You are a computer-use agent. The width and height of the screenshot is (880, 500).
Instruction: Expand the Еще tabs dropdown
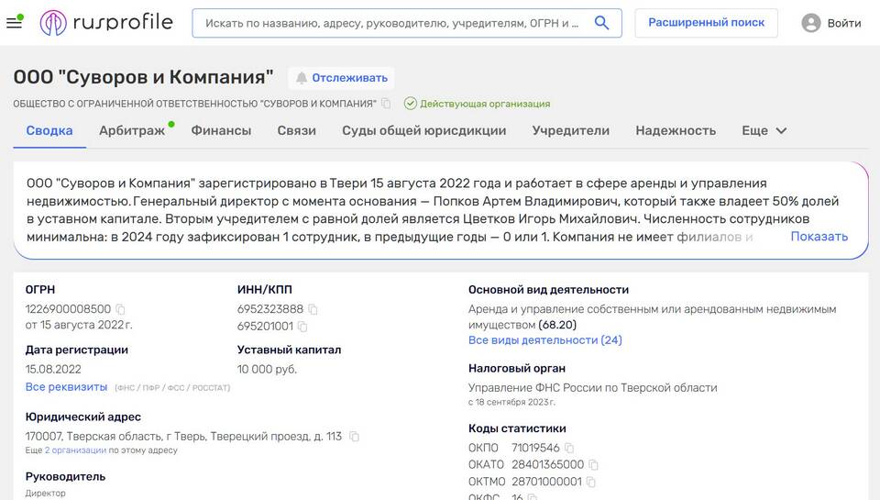pyautogui.click(x=764, y=130)
